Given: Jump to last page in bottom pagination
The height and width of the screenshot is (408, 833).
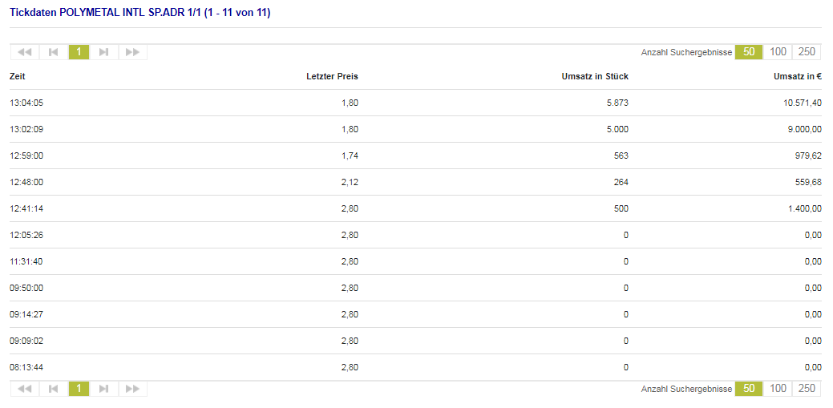Looking at the screenshot, I should 132,389.
